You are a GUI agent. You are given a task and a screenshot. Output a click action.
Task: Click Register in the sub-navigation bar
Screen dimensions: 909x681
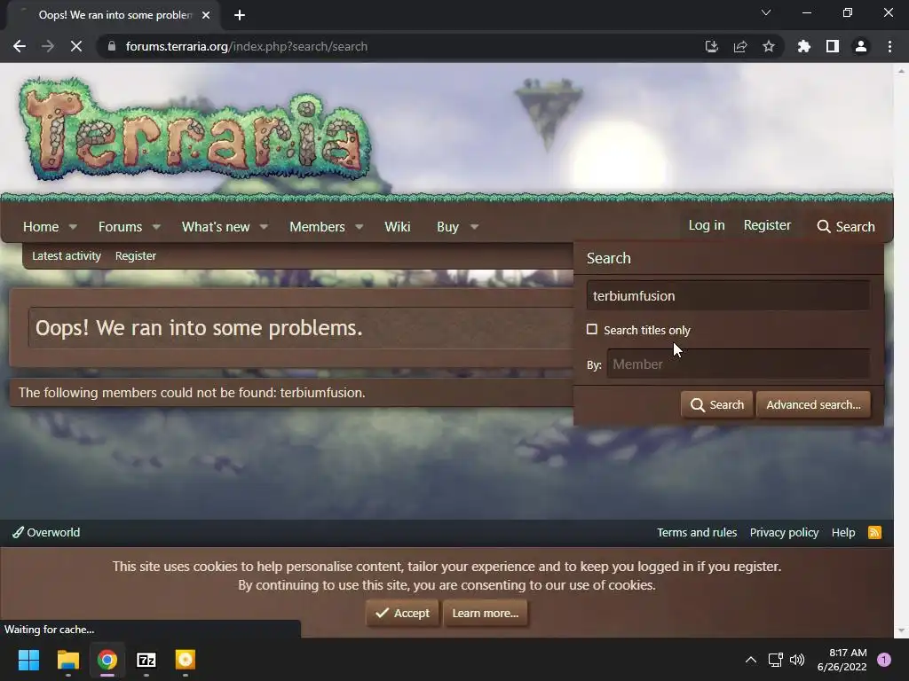(136, 256)
